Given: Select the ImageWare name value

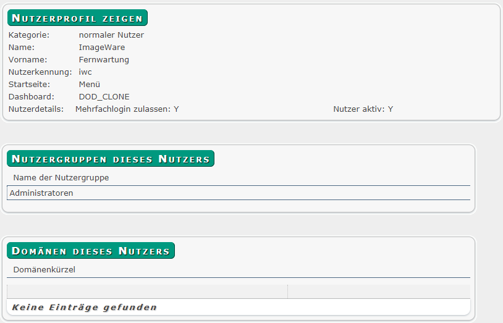Looking at the screenshot, I should (101, 48).
